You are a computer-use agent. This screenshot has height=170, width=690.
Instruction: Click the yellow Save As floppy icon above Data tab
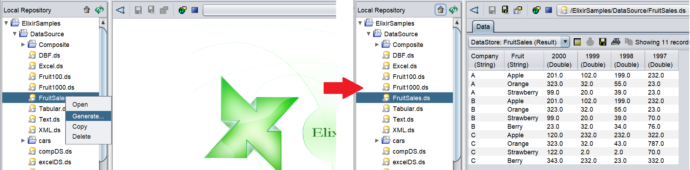coord(505,10)
